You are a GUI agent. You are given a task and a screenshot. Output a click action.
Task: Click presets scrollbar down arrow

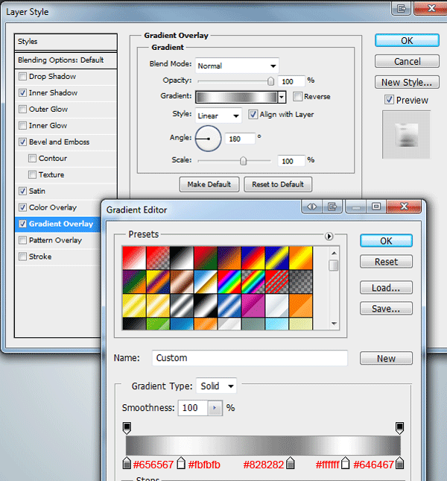(334, 324)
